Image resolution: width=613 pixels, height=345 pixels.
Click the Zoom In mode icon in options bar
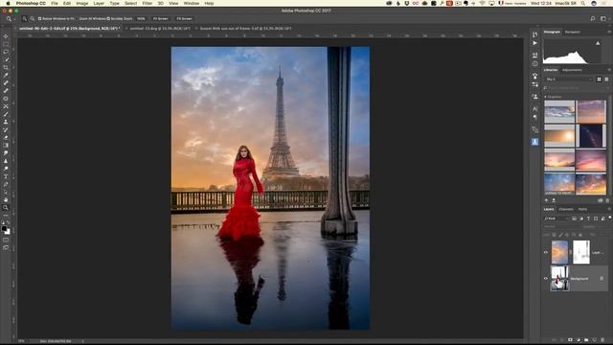(25, 19)
